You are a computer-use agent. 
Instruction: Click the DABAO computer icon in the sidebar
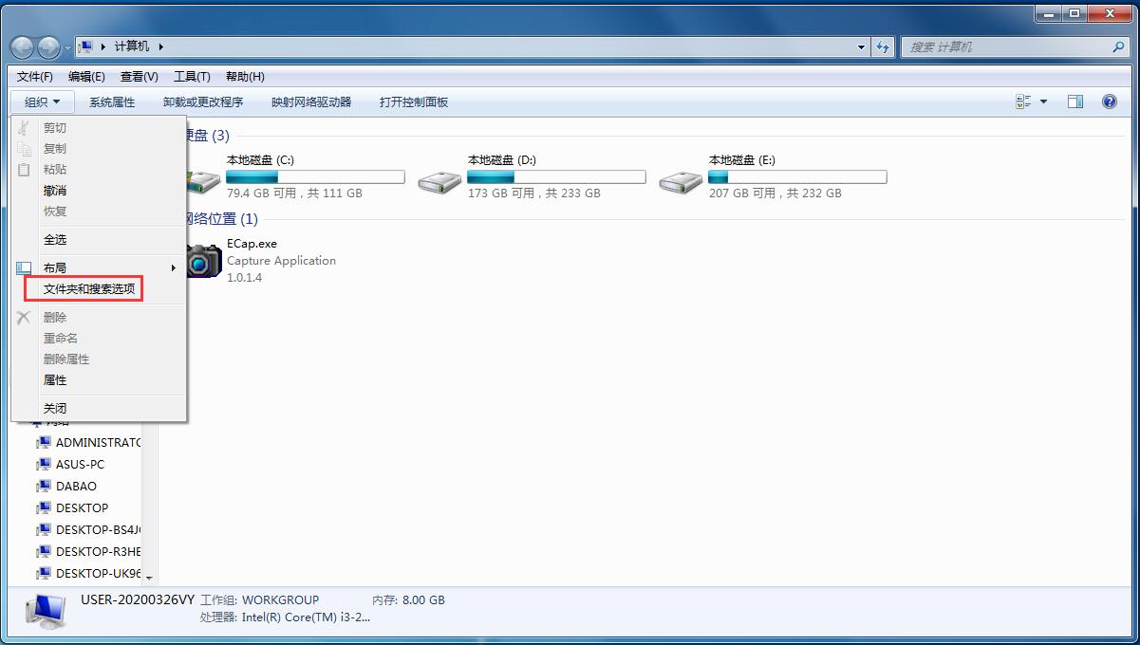pos(45,486)
